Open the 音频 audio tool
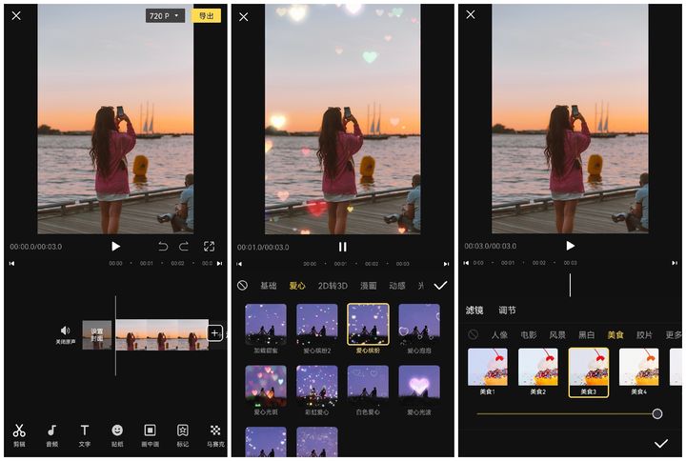The width and height of the screenshot is (686, 461). (51, 435)
